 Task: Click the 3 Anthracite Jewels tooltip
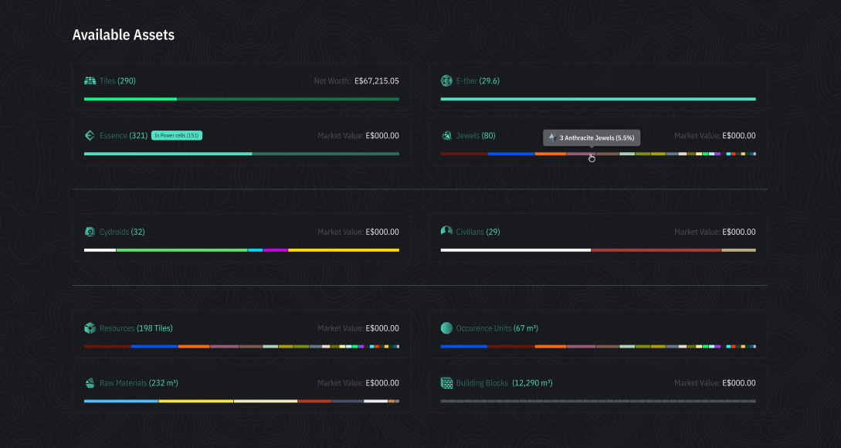pyautogui.click(x=592, y=137)
